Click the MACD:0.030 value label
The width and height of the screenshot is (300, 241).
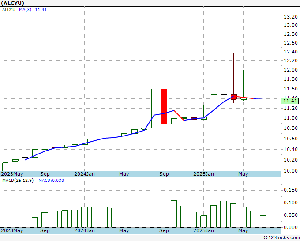tap(51, 181)
